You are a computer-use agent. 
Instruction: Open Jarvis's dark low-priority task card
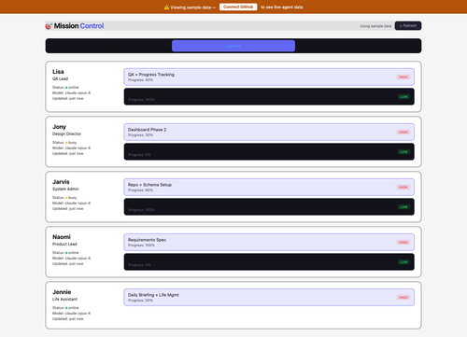[269, 206]
